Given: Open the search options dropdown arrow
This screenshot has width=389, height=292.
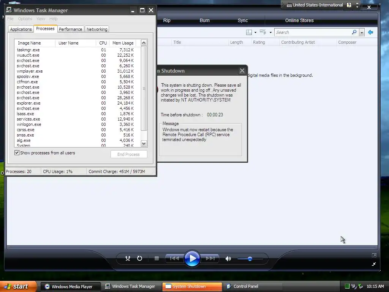Looking at the screenshot, I should 362,33.
